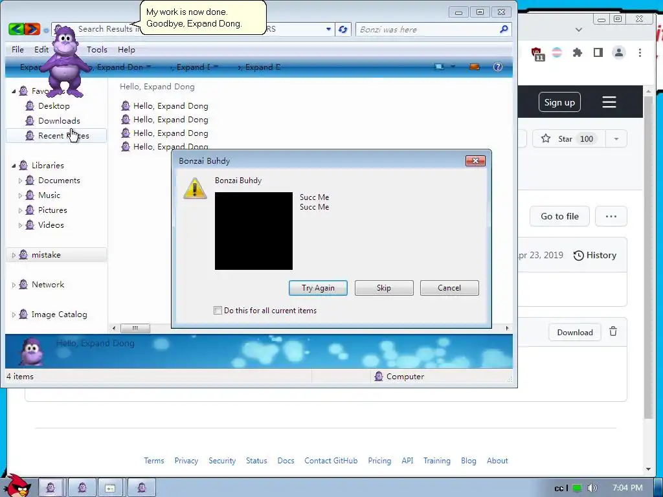Click the Bonzi icon beside Music

(x=30, y=195)
